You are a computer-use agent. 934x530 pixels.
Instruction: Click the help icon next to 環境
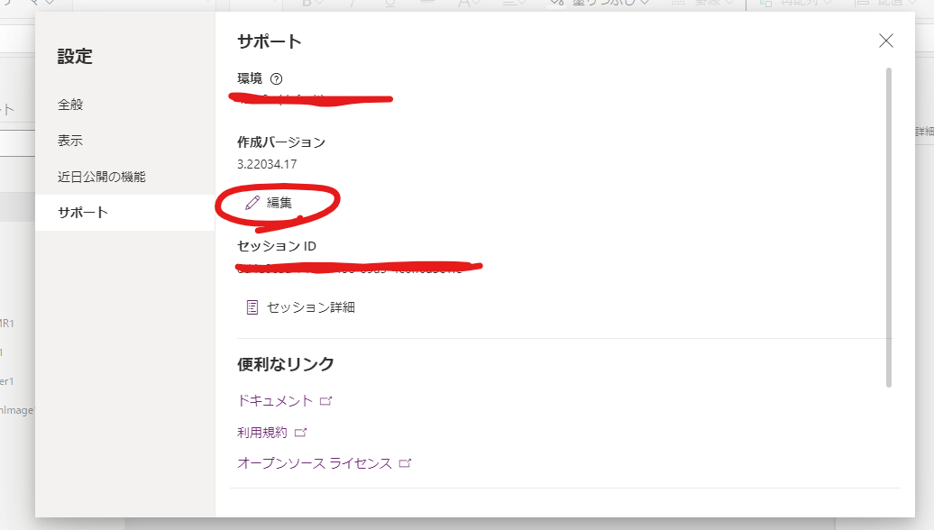pyautogui.click(x=276, y=79)
